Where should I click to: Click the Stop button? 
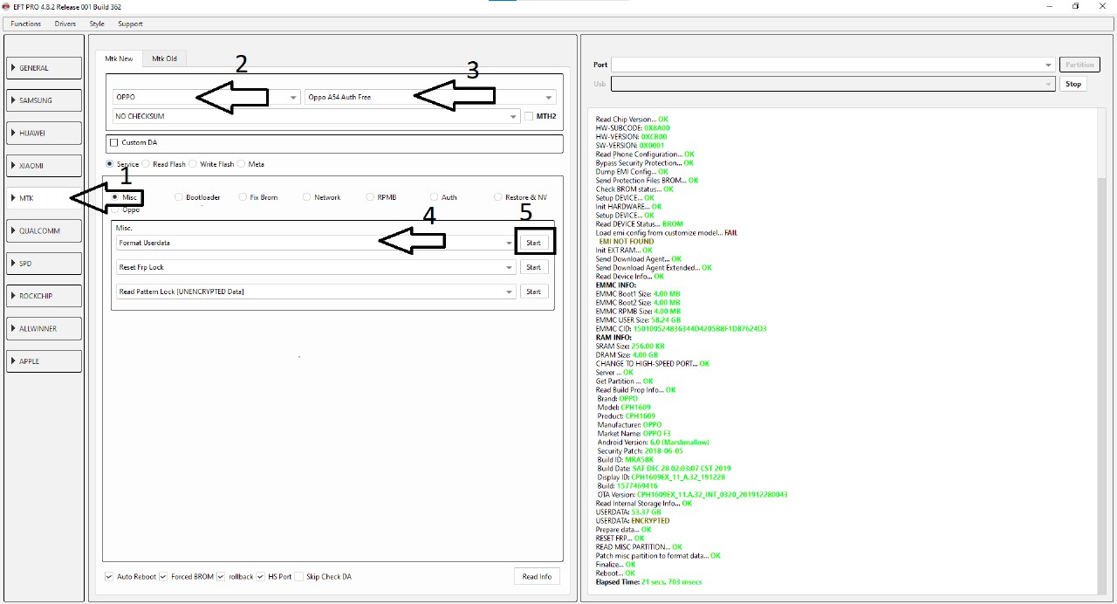click(x=1073, y=84)
